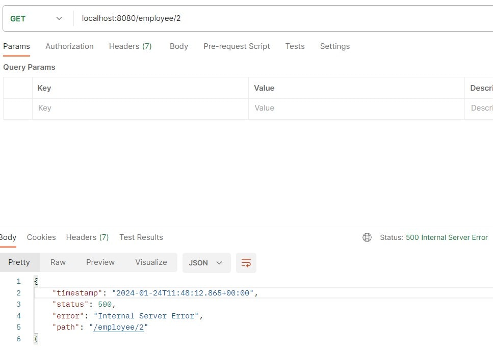The height and width of the screenshot is (352, 493).
Task: Click the query param Value input cell
Action: coord(356,108)
